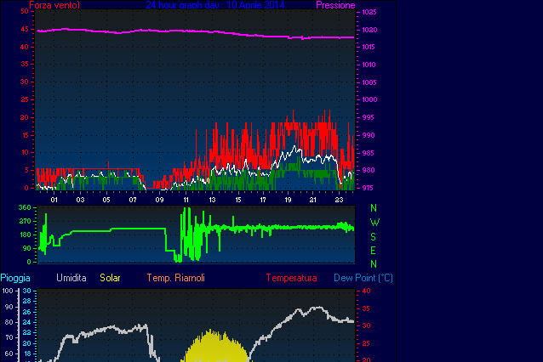Screen dimensions: 543x362
Task: Select the 40 value on red temperature axis
Action: click(366, 291)
